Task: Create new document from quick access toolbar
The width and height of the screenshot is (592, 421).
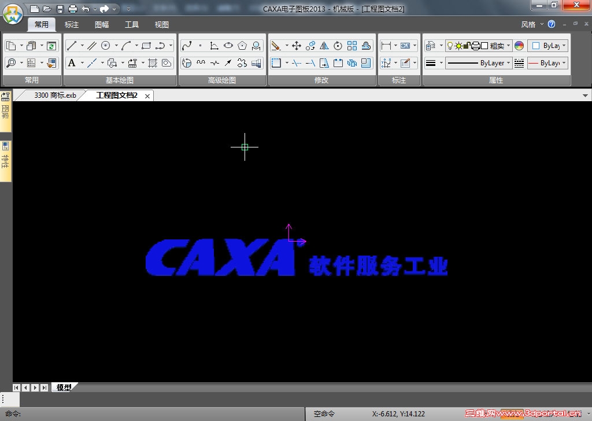Action: click(34, 9)
